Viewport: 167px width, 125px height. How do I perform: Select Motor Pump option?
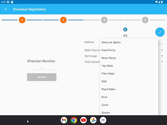click(129, 58)
